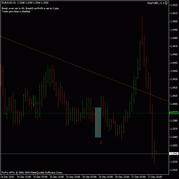
Task: Click the 1.3355 price axis label
Action: (174, 145)
